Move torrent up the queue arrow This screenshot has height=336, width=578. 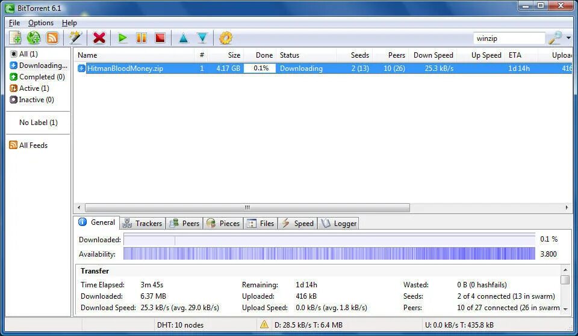(183, 38)
